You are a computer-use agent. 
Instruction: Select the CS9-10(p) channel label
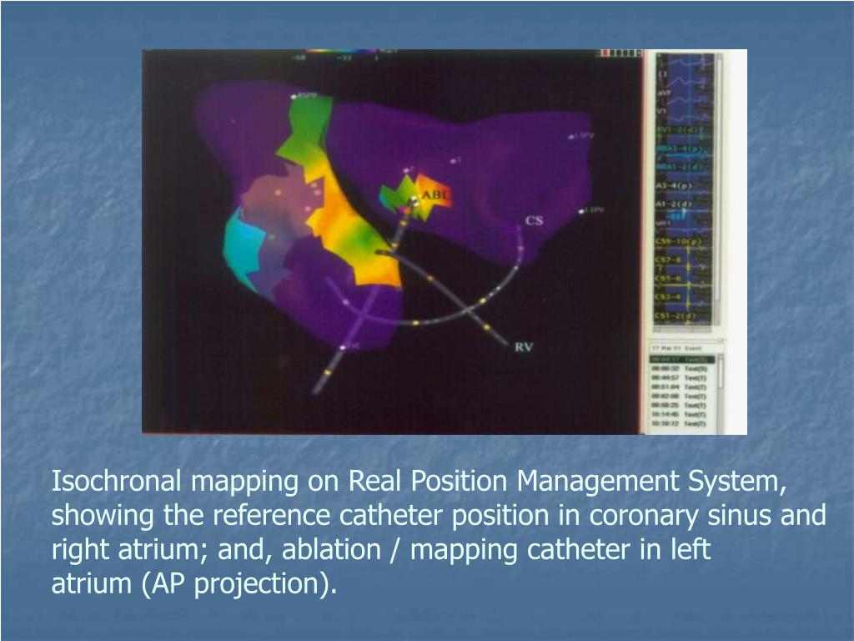(677, 241)
